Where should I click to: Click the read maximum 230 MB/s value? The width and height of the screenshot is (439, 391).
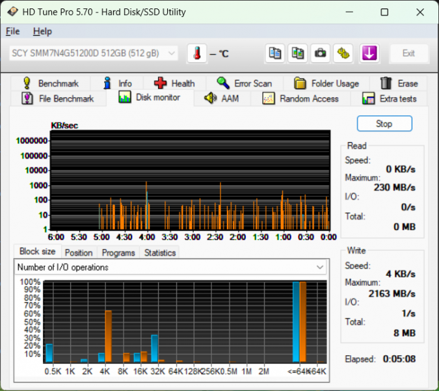coord(395,187)
